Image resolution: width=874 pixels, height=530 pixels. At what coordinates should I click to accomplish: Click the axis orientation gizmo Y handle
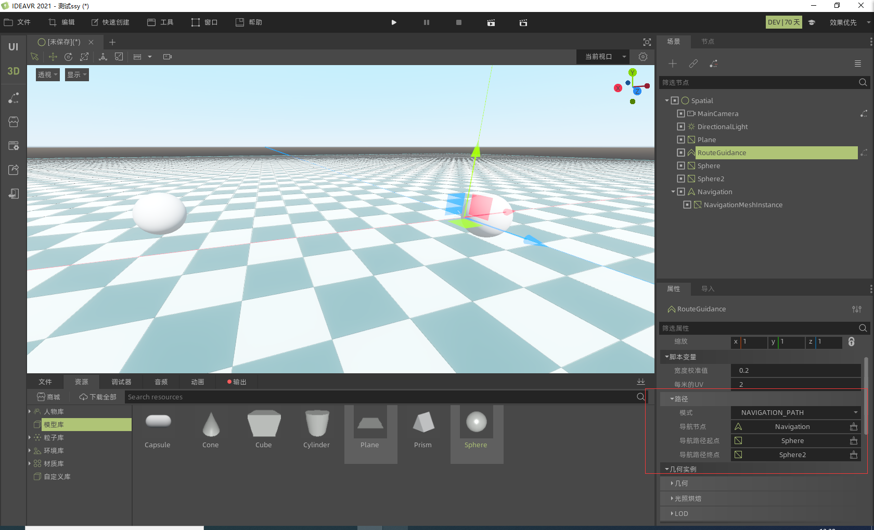633,72
